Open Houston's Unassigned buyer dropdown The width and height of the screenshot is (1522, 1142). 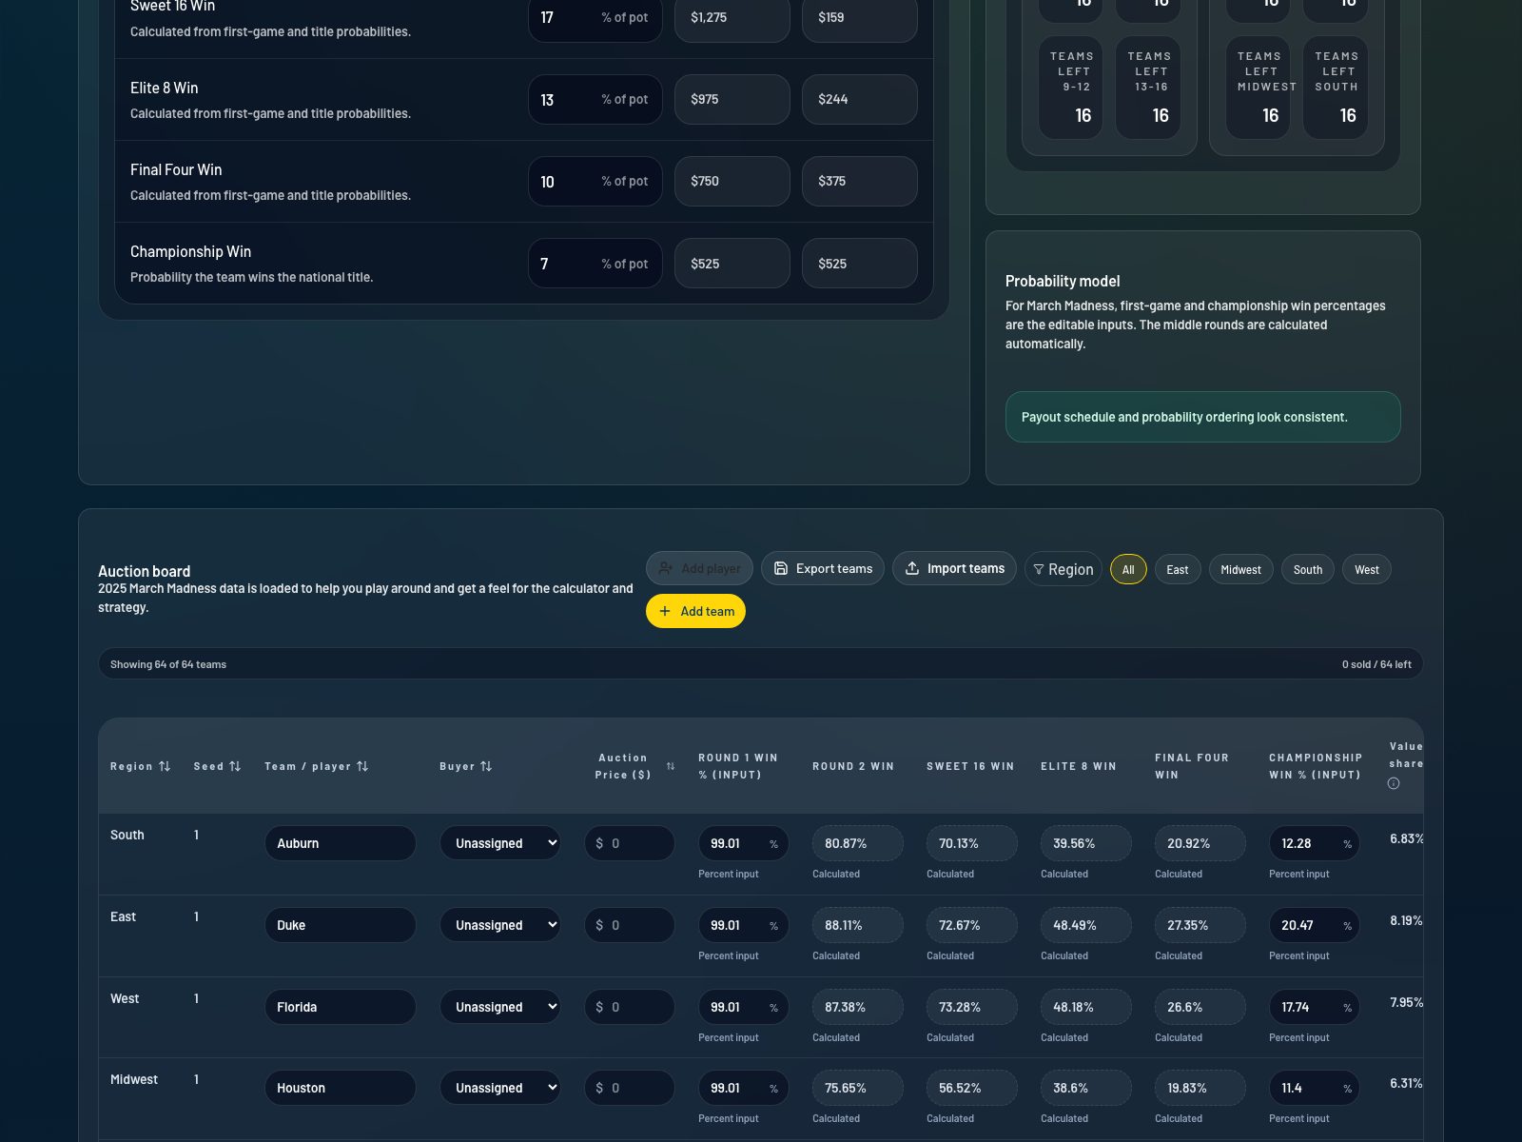pos(499,1087)
